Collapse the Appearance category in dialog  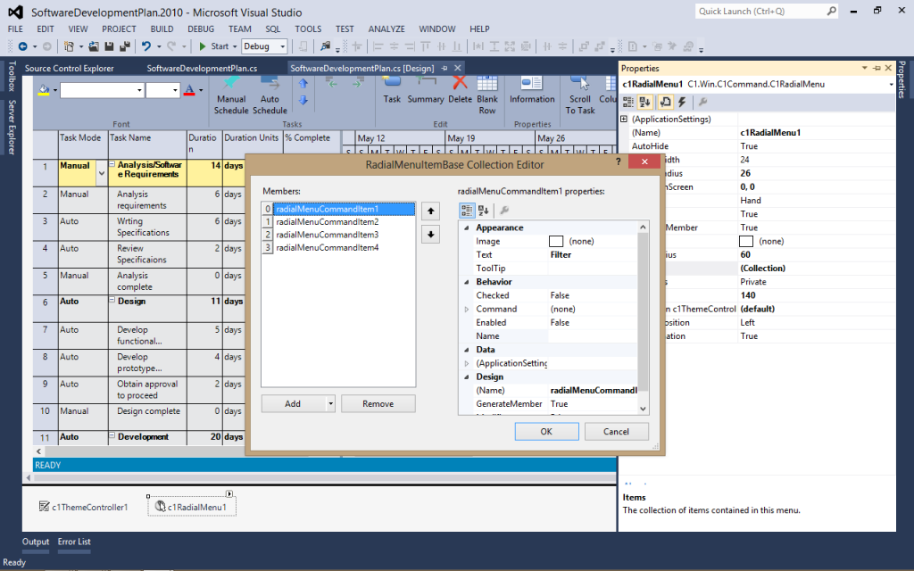466,228
